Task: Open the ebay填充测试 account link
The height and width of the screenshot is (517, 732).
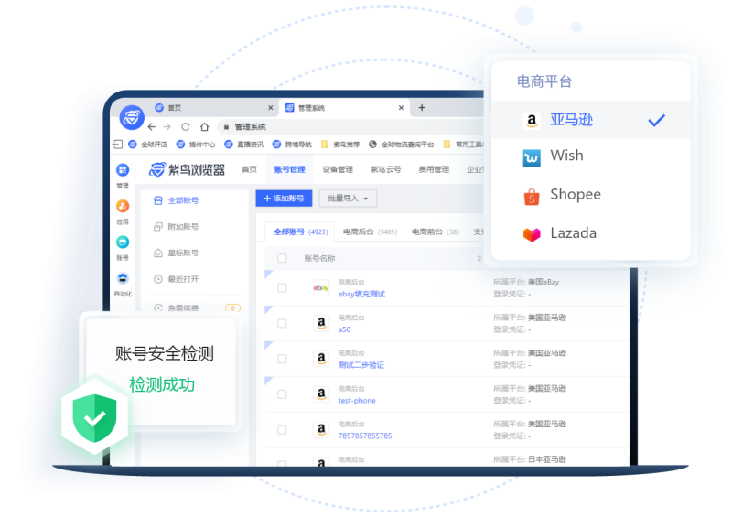Action: click(x=361, y=294)
